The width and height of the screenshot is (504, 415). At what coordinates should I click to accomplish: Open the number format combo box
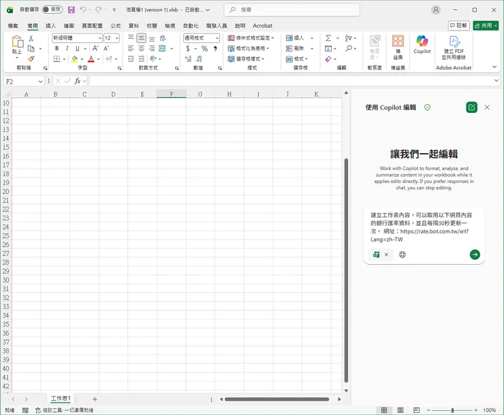[x=202, y=38]
